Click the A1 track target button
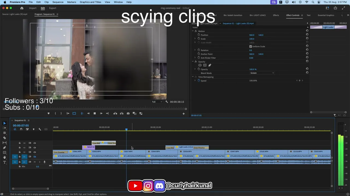The image size is (350, 196). click(x=24, y=162)
